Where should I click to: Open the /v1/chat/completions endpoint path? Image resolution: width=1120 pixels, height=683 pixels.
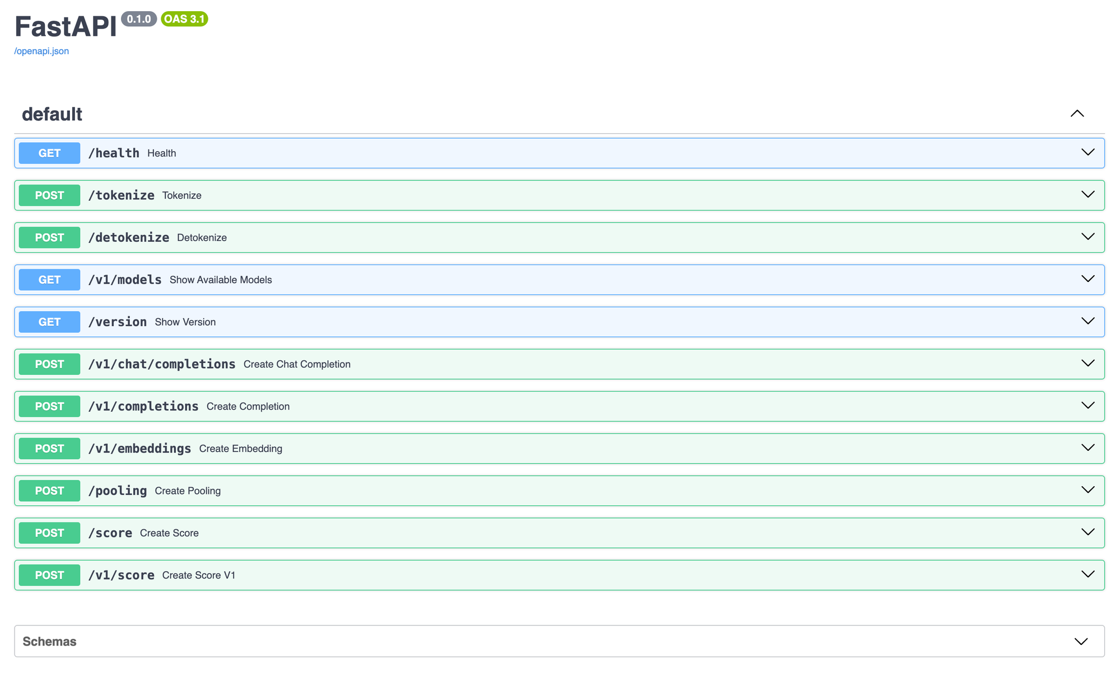coord(162,364)
